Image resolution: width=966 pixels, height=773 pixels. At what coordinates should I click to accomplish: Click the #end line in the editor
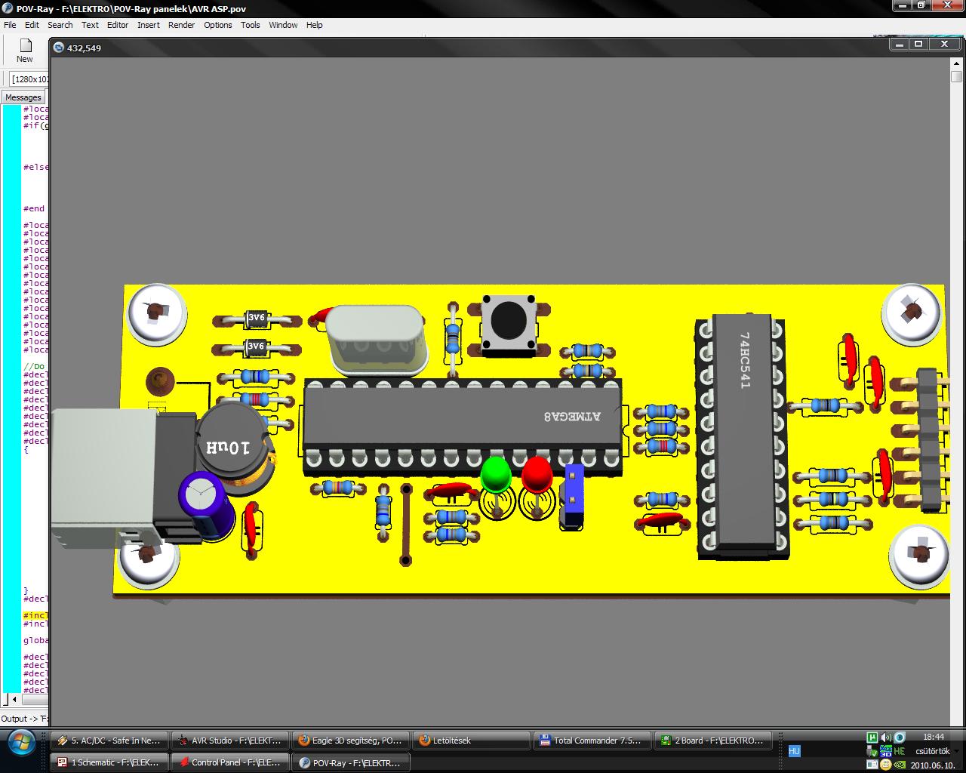(x=34, y=208)
